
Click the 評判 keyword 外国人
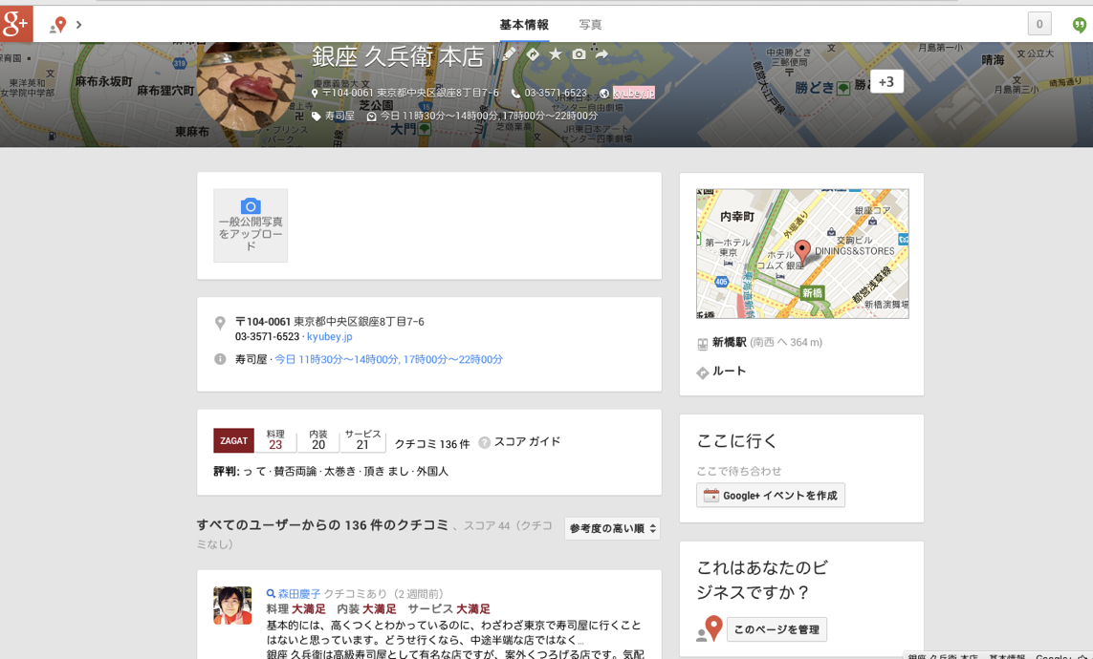432,471
